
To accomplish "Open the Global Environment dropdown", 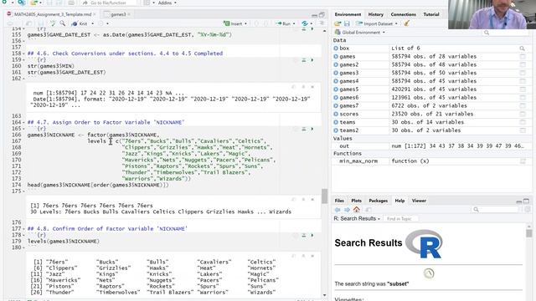I will point(360,33).
